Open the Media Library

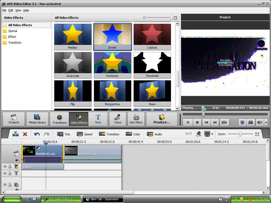pyautogui.click(x=37, y=119)
